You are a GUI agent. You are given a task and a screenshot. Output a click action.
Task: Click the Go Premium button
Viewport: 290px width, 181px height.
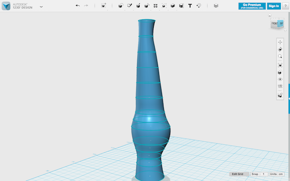coord(252,6)
